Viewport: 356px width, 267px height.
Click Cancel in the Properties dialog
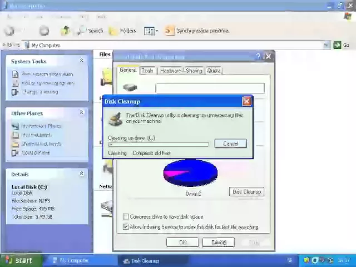(219, 243)
